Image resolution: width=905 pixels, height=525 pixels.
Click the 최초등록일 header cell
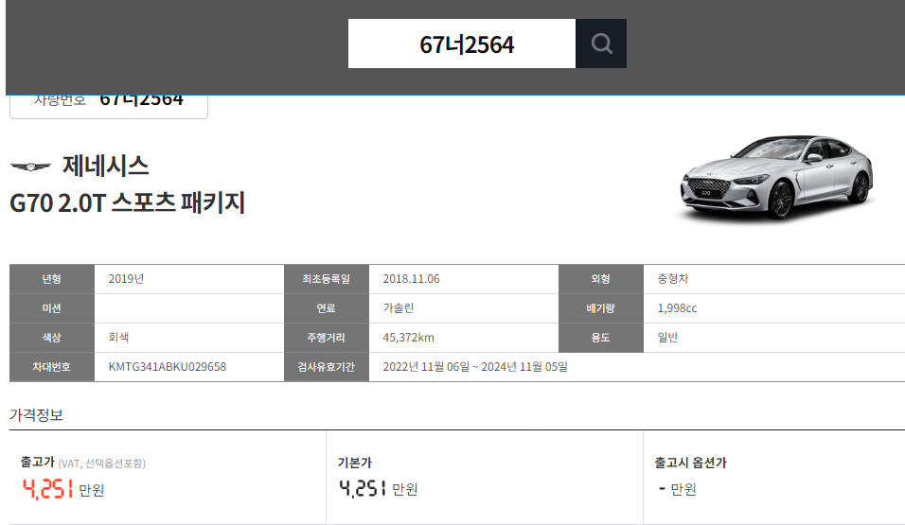coord(326,279)
